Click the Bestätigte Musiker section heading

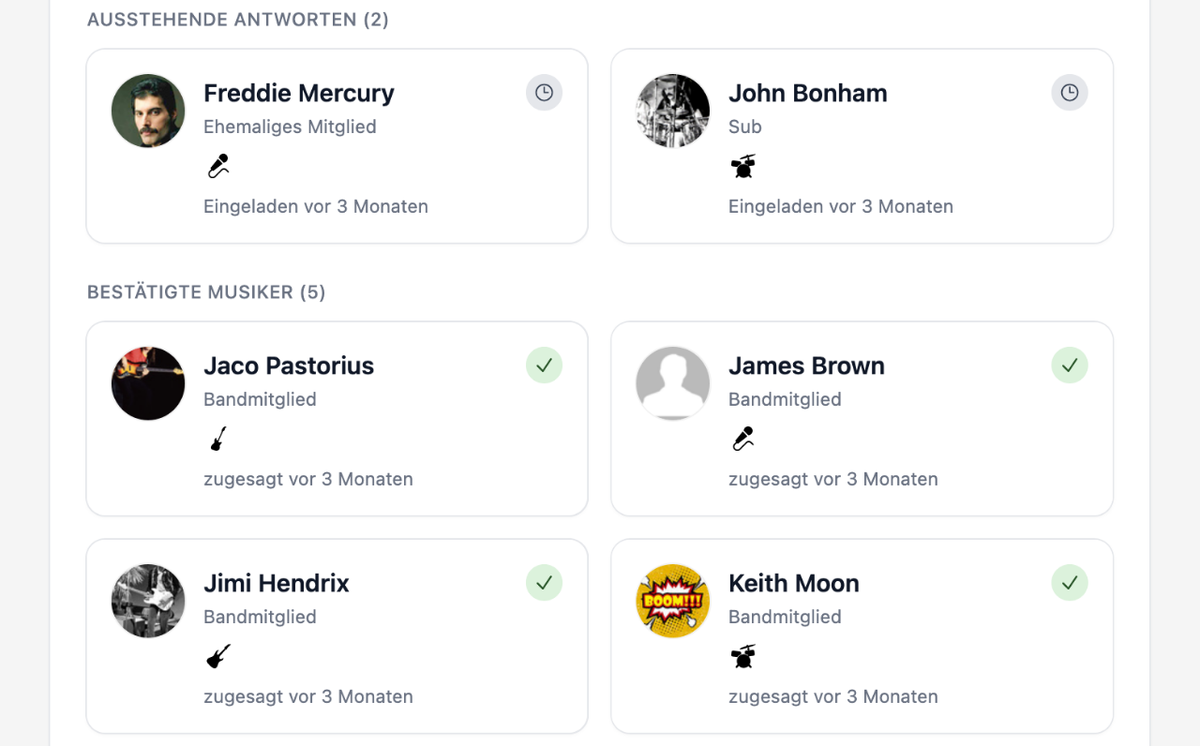pos(205,292)
